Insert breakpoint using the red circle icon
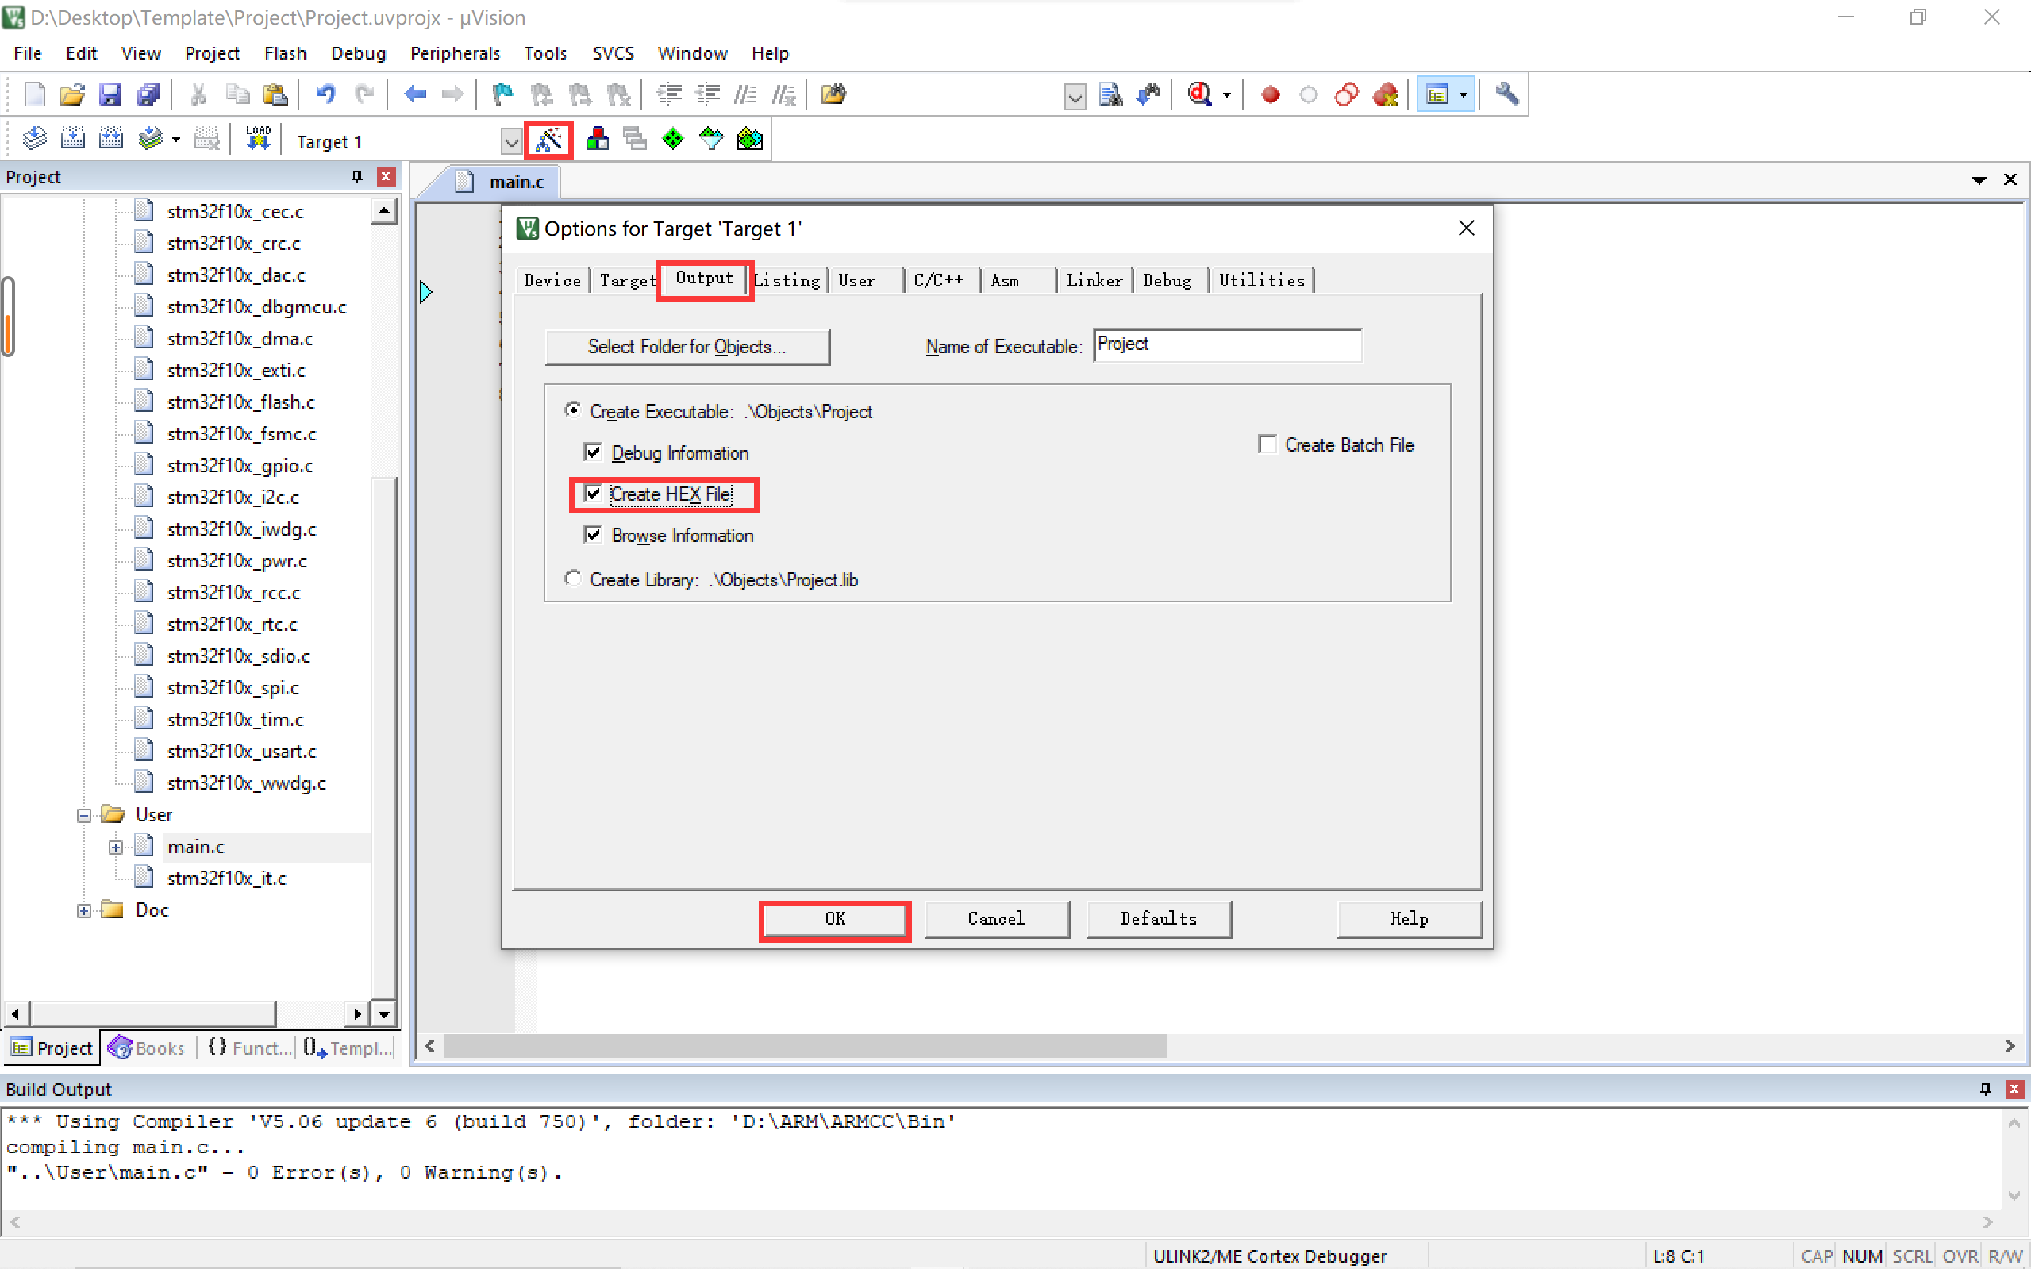The height and width of the screenshot is (1269, 2031). point(1270,95)
